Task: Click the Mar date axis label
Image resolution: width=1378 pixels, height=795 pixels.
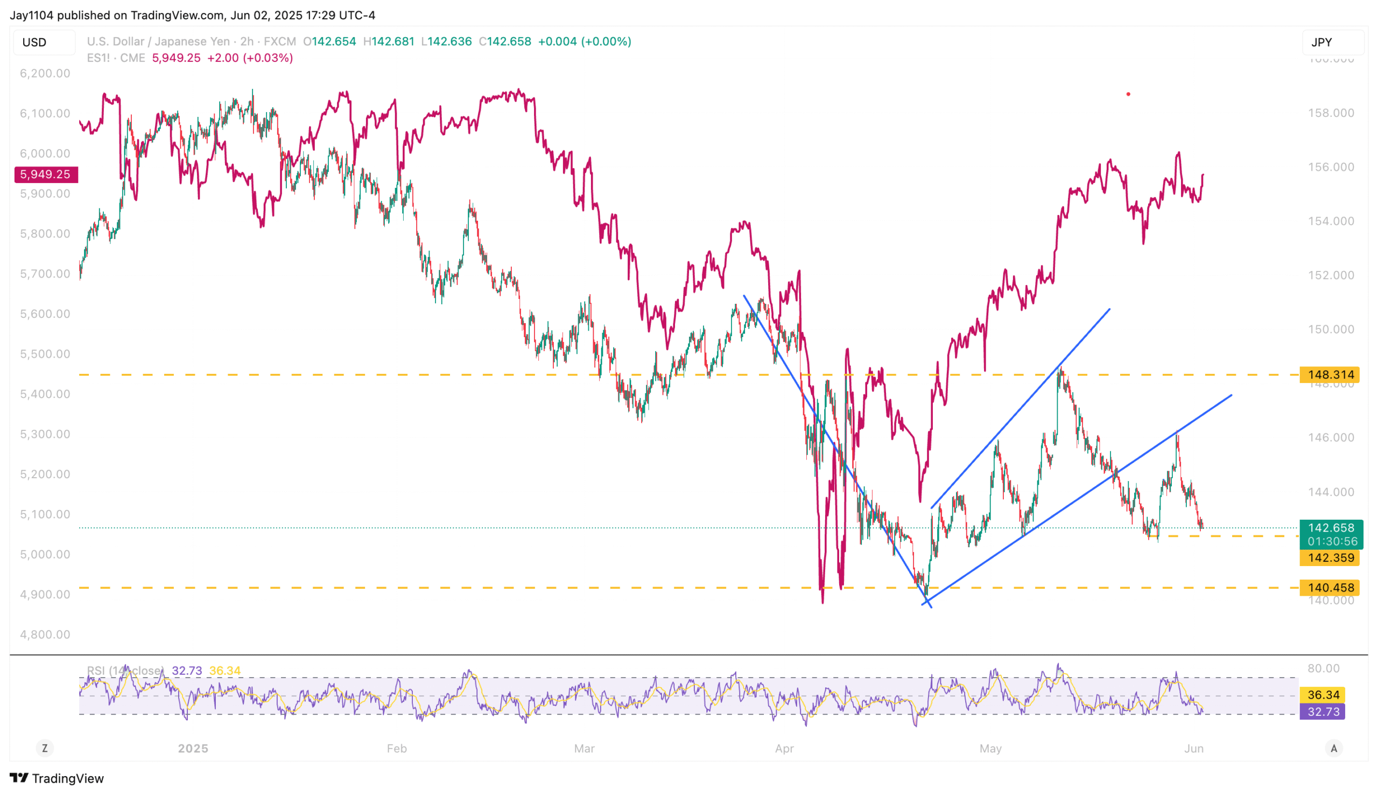Action: [584, 749]
